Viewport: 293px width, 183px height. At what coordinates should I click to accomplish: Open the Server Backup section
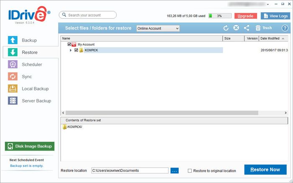tap(36, 101)
